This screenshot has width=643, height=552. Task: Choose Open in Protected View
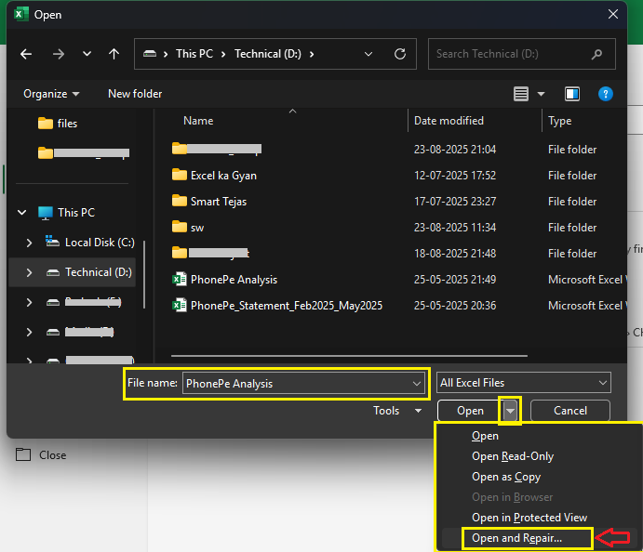(x=529, y=518)
